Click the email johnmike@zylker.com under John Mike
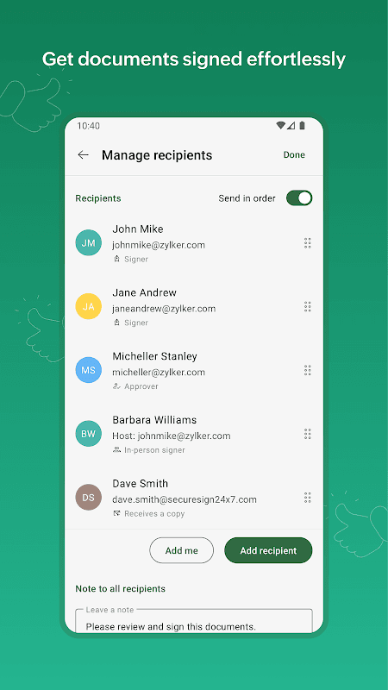The height and width of the screenshot is (690, 388). 159,245
